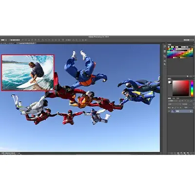The image size is (195, 195).
Task: Select the 3D roll mode icon
Action: point(77,40)
